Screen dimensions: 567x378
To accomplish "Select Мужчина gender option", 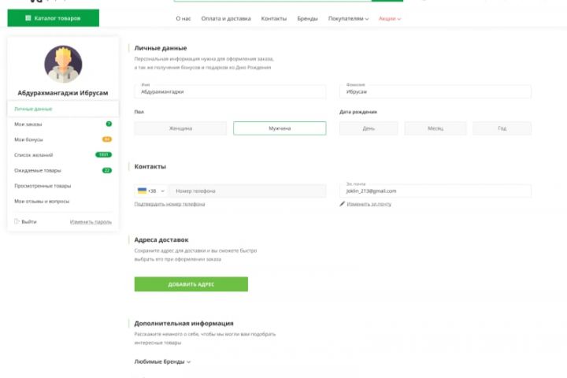I will (280, 128).
